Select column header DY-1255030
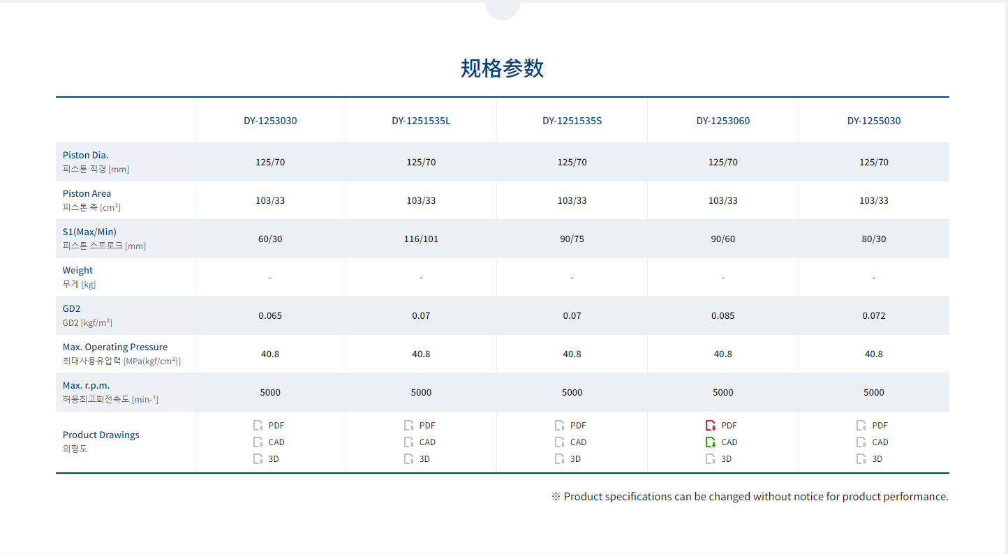Screen dimensions: 1008x554 click(874, 121)
